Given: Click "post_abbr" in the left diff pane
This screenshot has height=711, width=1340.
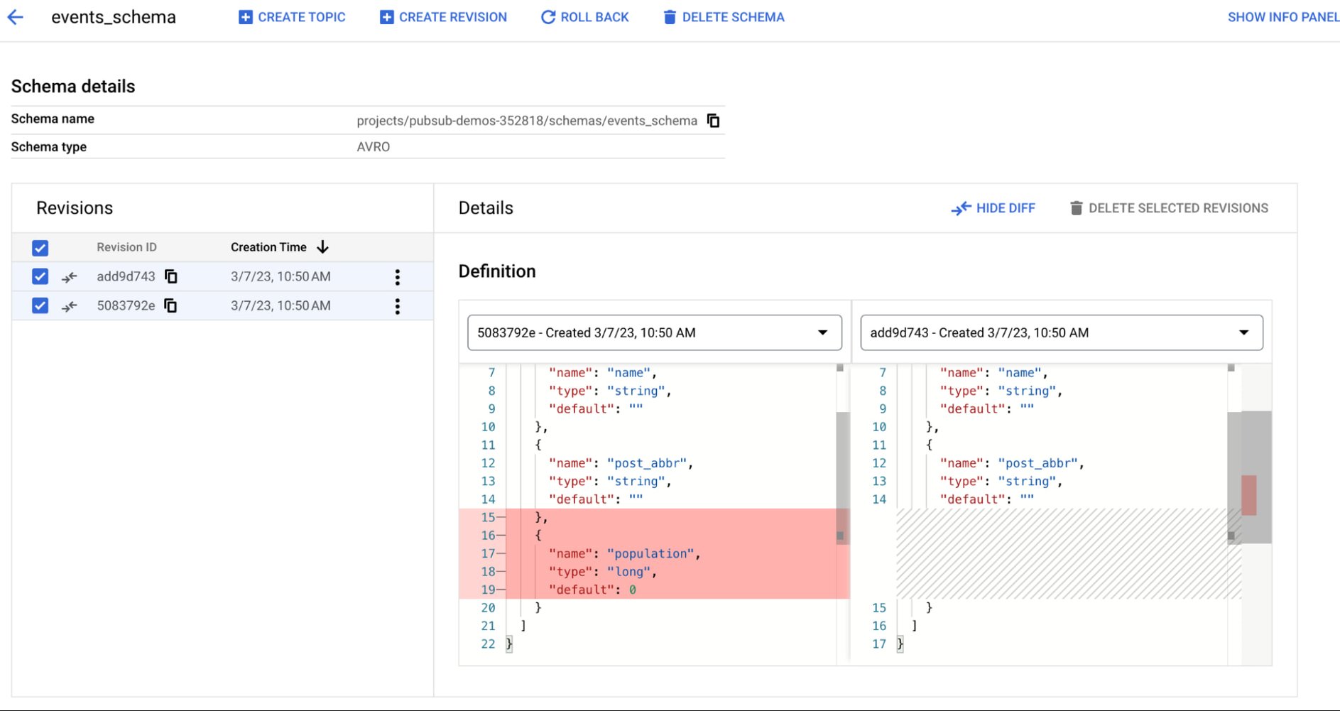Looking at the screenshot, I should click(646, 463).
